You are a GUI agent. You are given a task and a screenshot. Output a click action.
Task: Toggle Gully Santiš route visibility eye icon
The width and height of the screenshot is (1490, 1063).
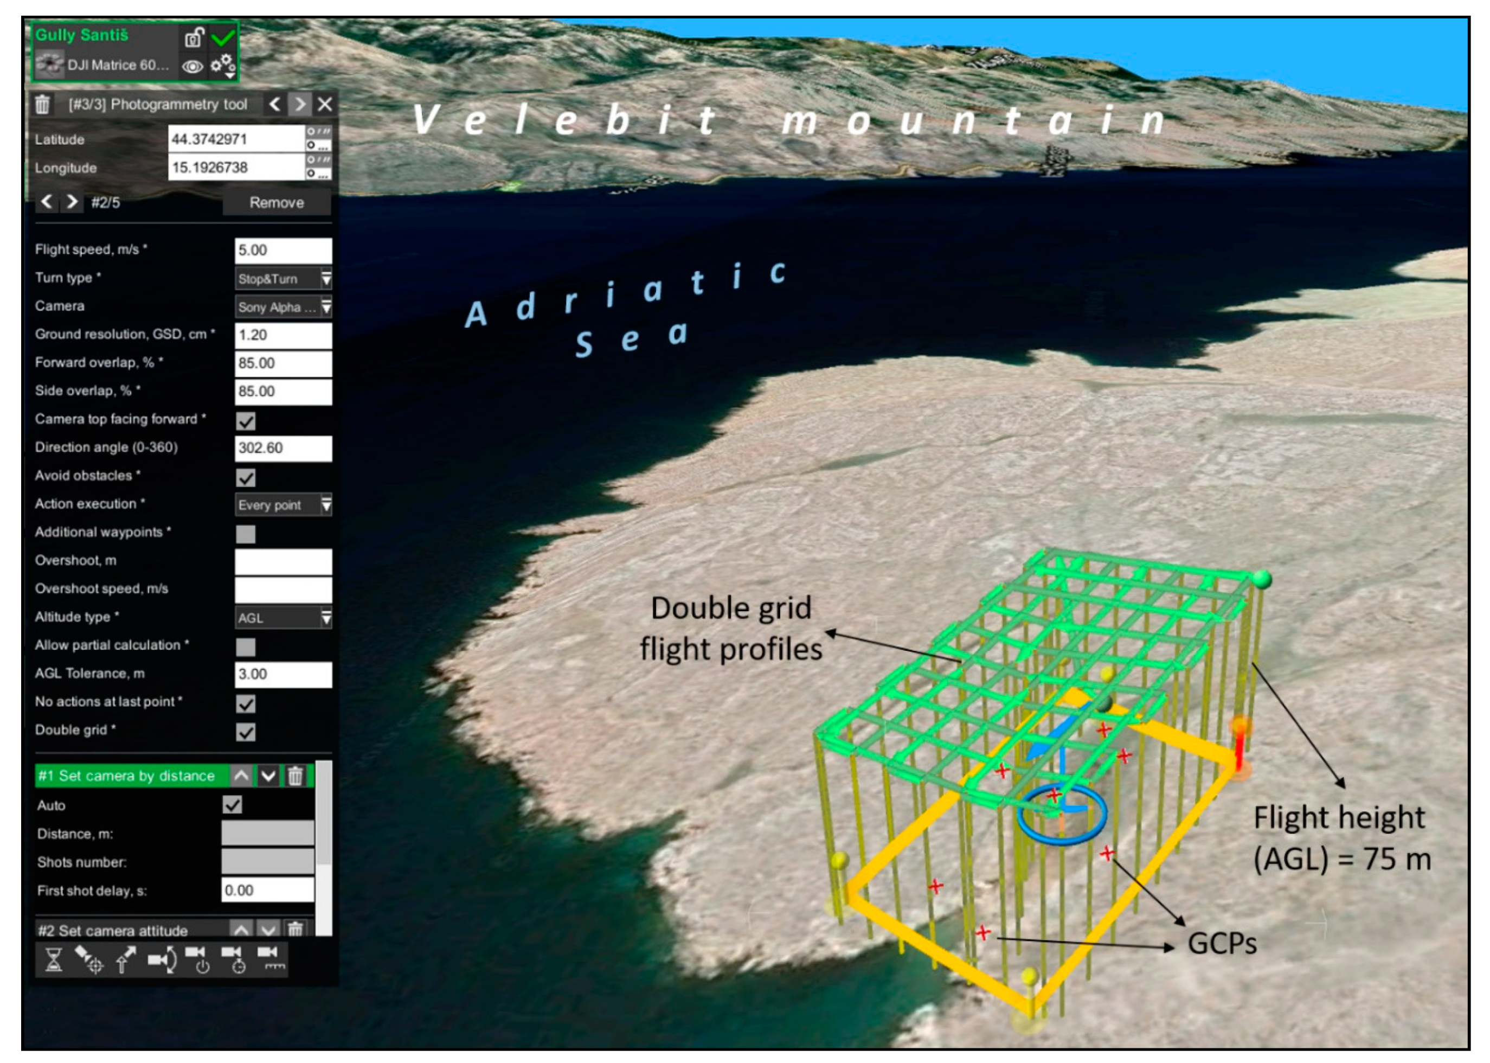192,66
